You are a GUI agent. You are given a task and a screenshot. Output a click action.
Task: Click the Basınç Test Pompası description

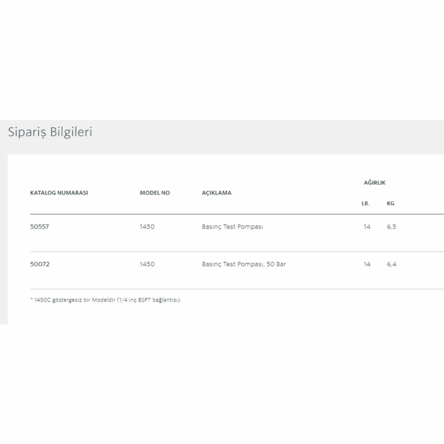(x=232, y=227)
